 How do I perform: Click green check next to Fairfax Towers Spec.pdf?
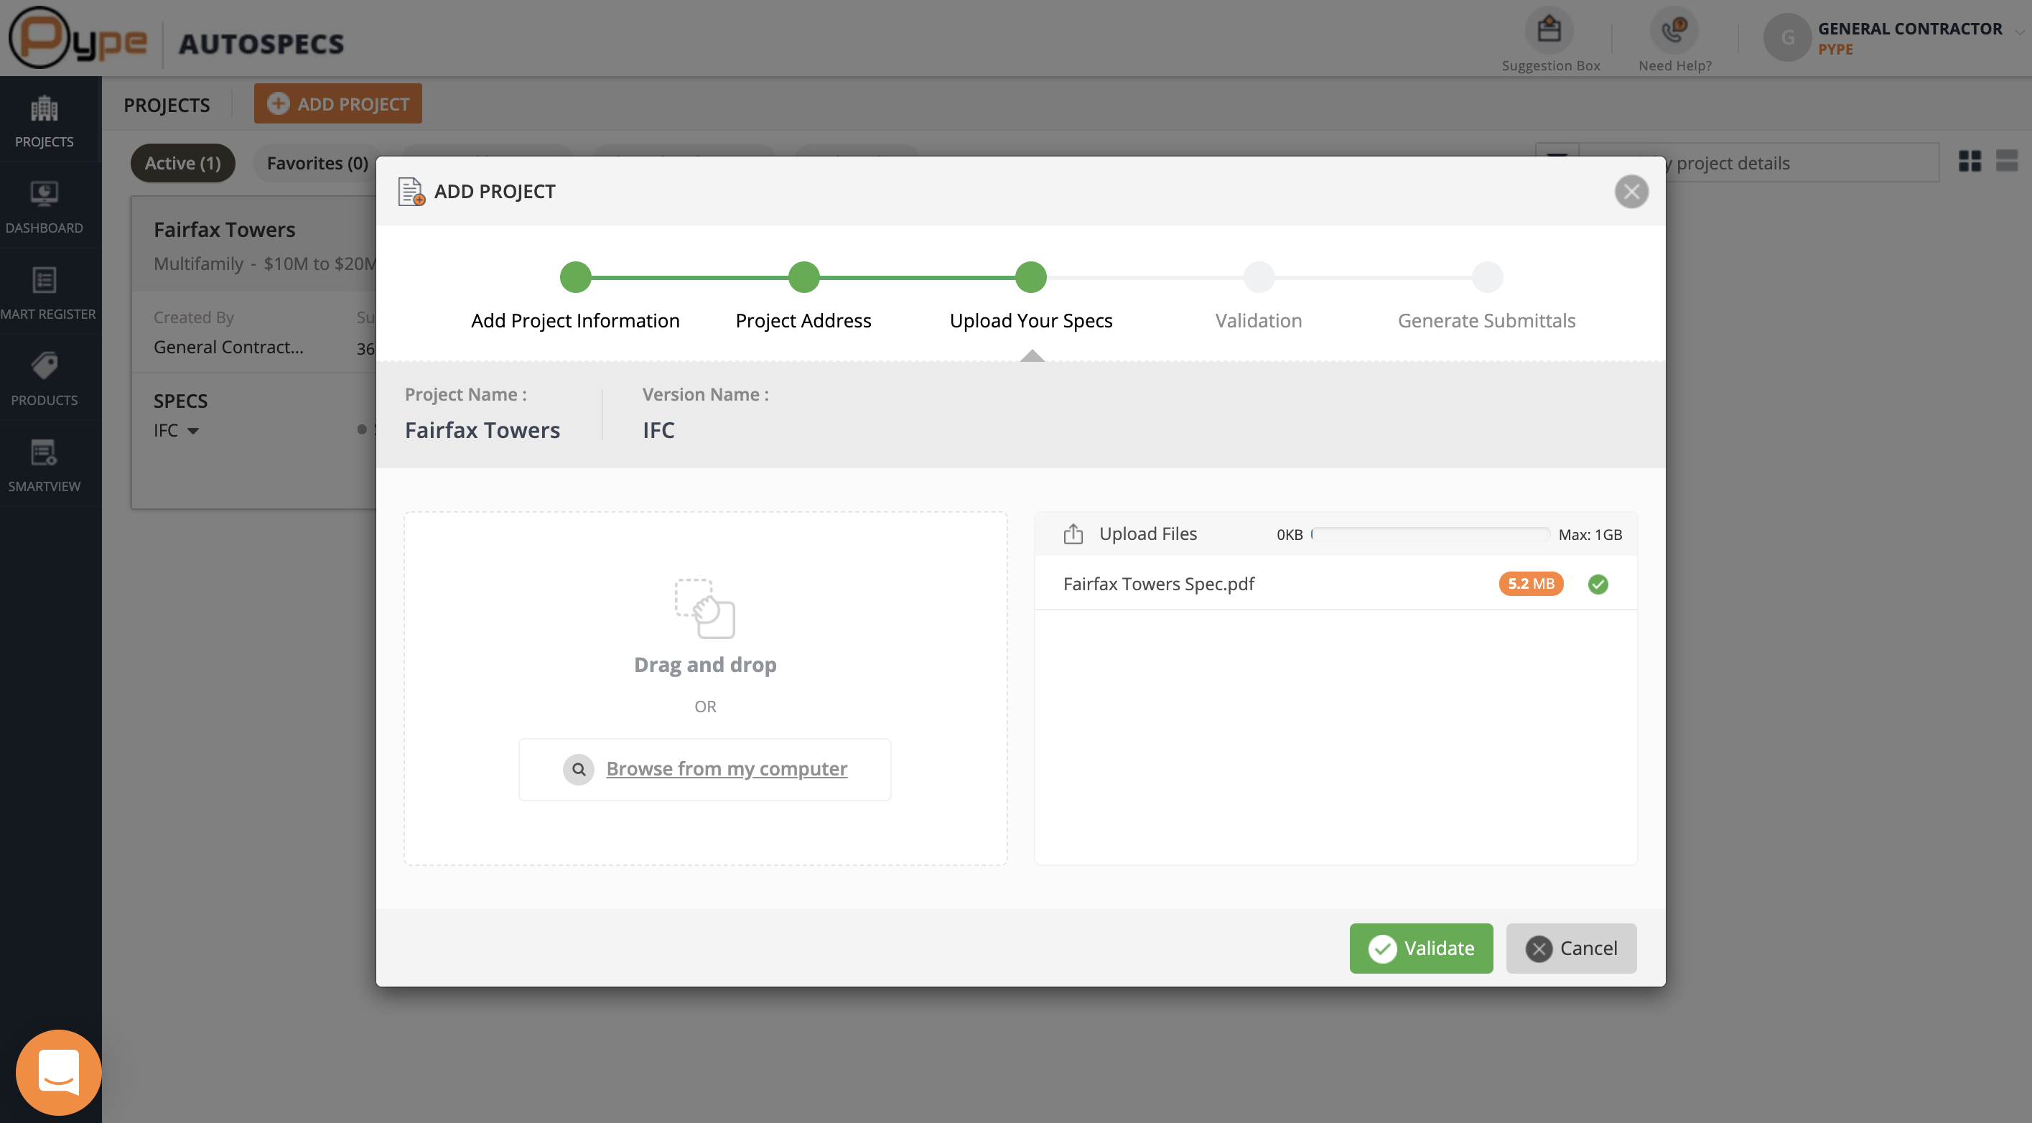[x=1598, y=584]
